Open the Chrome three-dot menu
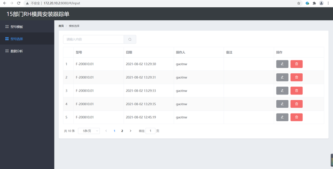This screenshot has width=333, height=169. click(x=328, y=3)
